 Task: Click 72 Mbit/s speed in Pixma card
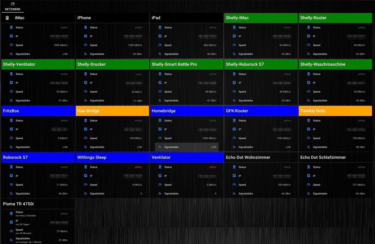point(62,231)
